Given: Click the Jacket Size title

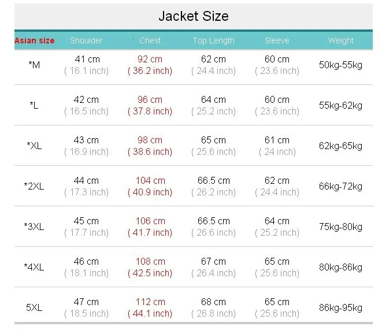Looking at the screenshot, I should tap(194, 16).
